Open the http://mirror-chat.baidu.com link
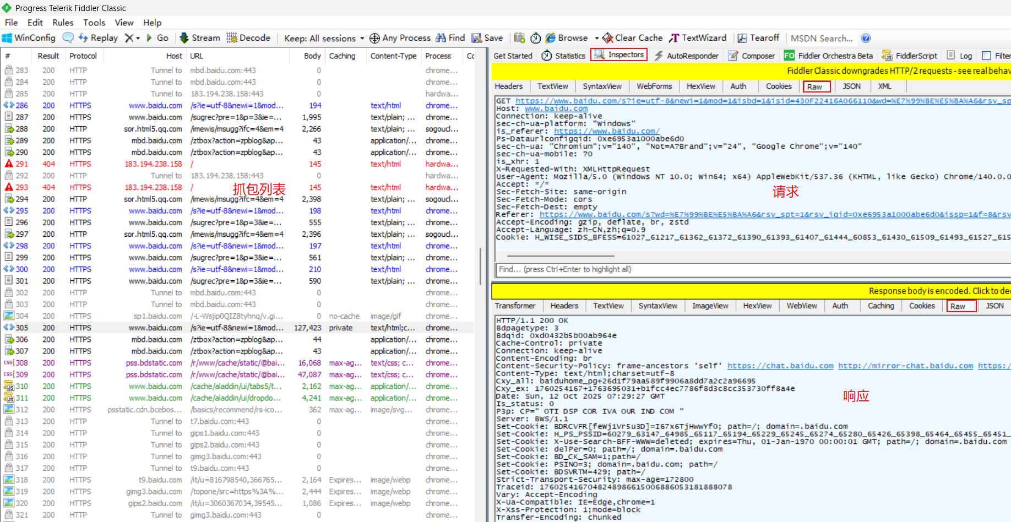The height and width of the screenshot is (522, 1011). 905,366
